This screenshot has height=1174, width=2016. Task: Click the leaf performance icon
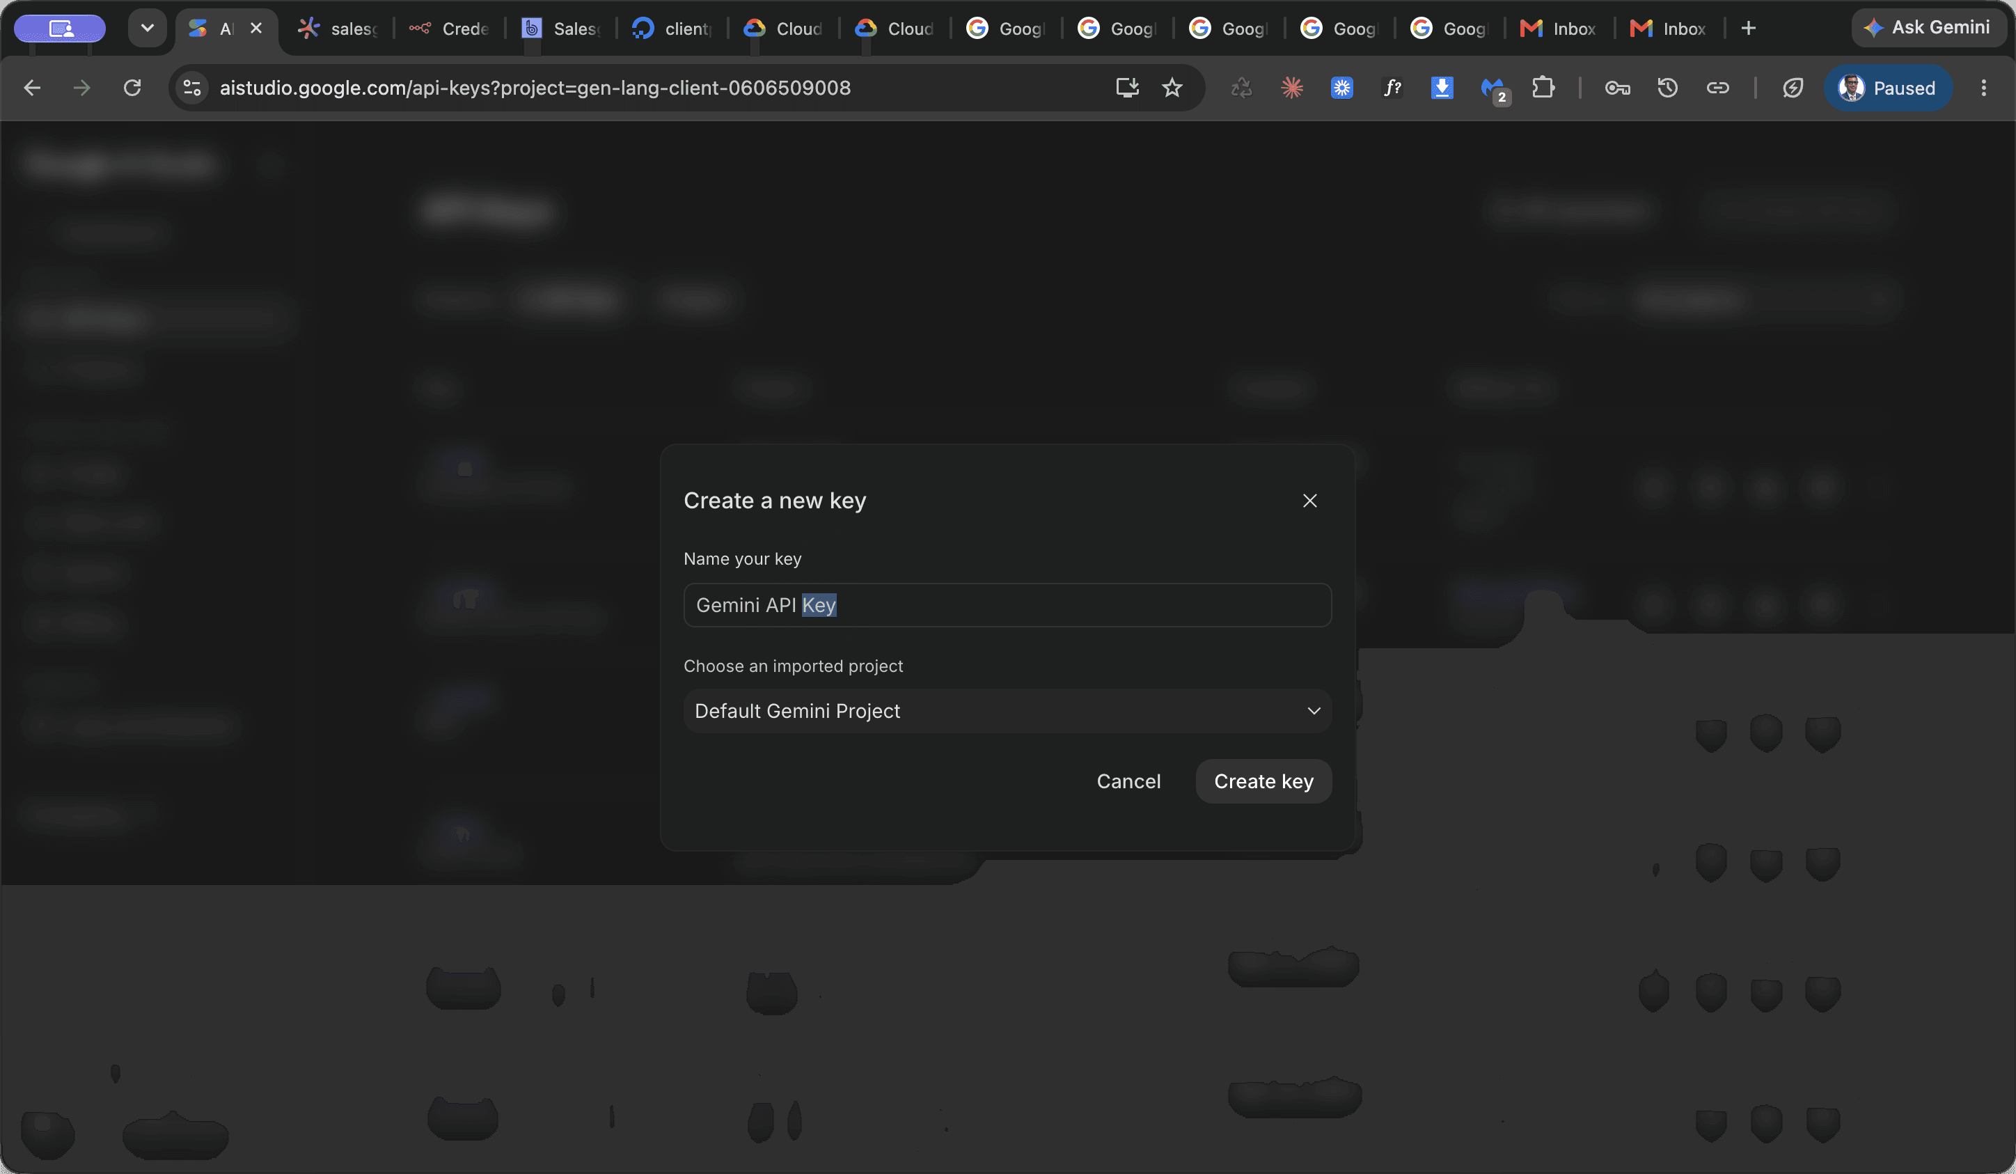[x=1793, y=88]
